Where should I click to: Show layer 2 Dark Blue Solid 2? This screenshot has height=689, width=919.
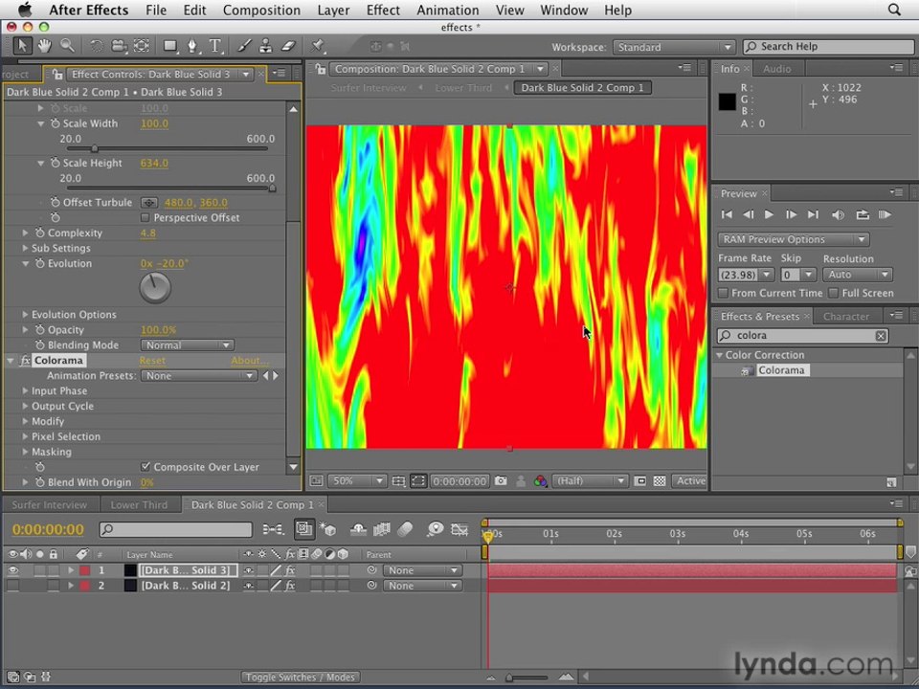coord(12,586)
